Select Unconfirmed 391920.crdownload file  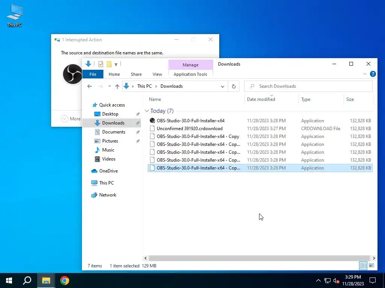click(189, 129)
